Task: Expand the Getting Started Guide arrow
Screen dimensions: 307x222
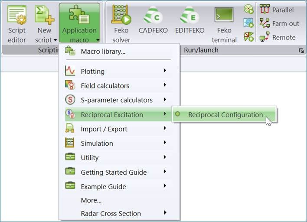Action: coord(165,172)
